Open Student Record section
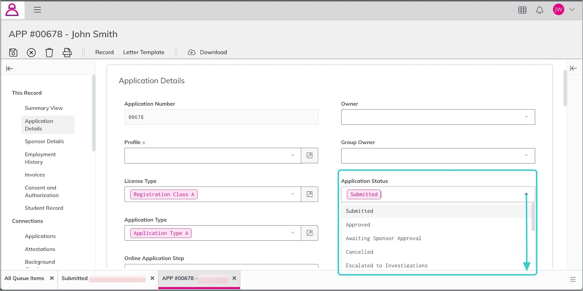The width and height of the screenshot is (583, 291). point(44,208)
